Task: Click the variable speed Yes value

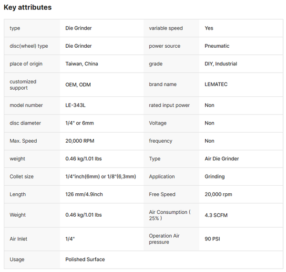Action: click(x=209, y=28)
